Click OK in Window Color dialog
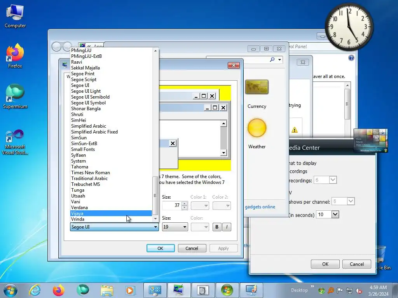398x298 pixels. [x=161, y=248]
